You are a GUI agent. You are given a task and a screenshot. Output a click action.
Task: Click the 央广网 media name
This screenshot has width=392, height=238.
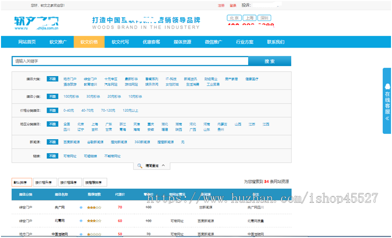[60, 207]
